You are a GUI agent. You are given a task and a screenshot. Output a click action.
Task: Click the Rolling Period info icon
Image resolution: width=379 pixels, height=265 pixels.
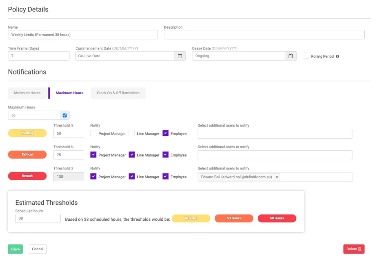coord(337,56)
